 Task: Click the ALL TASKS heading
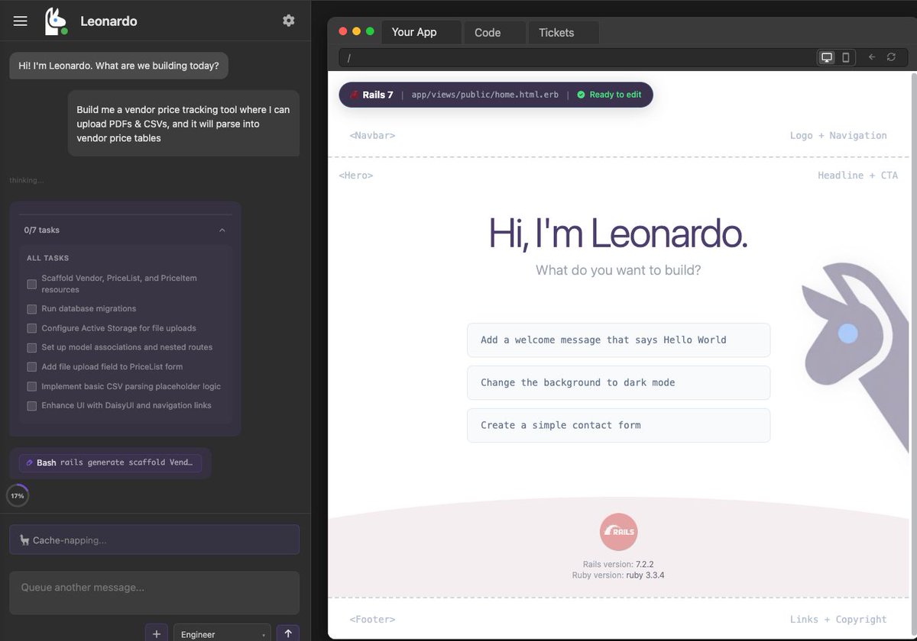tap(47, 258)
